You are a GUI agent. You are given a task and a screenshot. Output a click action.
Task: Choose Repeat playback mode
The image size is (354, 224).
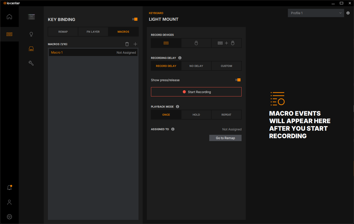pos(226,115)
